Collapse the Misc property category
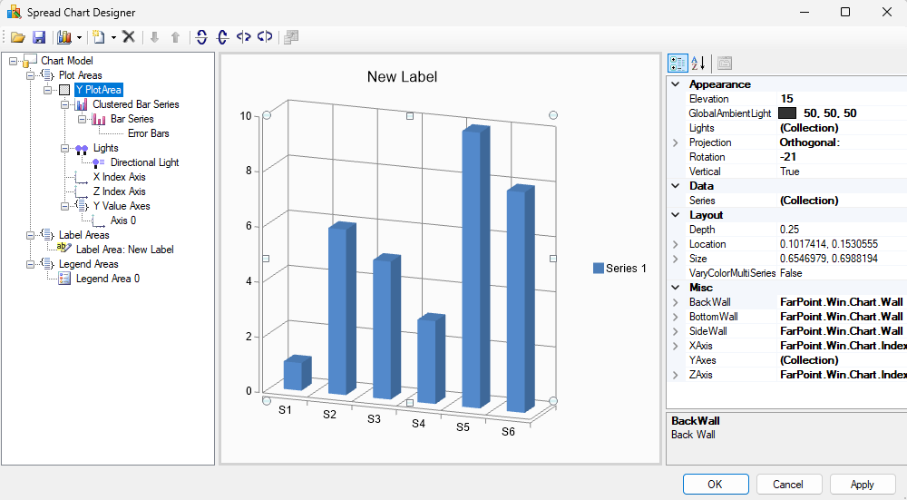The width and height of the screenshot is (907, 500). (x=675, y=288)
